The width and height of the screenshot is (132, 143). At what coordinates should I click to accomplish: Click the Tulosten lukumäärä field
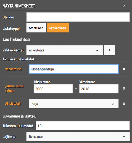[x=83, y=126]
